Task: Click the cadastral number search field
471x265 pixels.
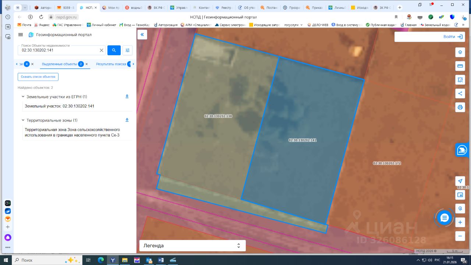Action: 59,50
